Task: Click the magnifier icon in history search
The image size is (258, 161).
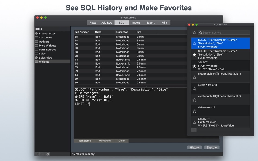Action: click(x=200, y=33)
